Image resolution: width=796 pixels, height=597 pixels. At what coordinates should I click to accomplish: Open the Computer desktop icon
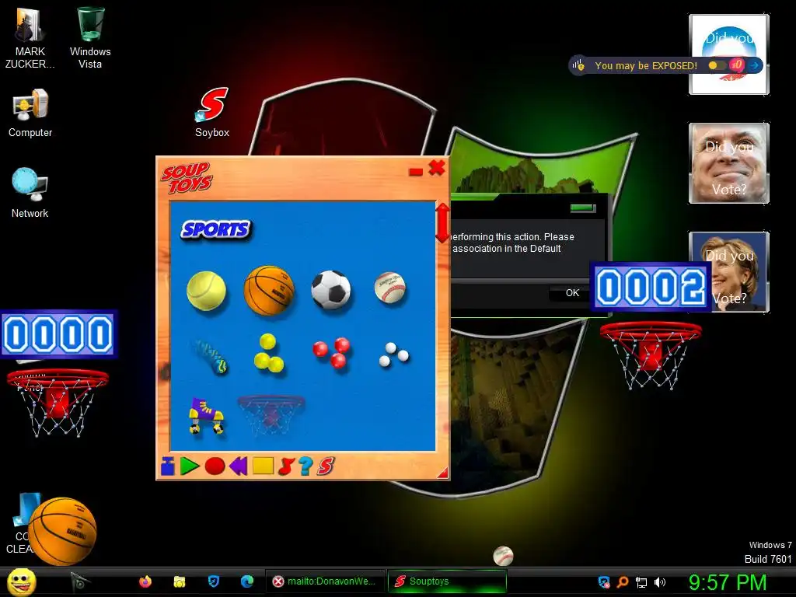[30, 113]
